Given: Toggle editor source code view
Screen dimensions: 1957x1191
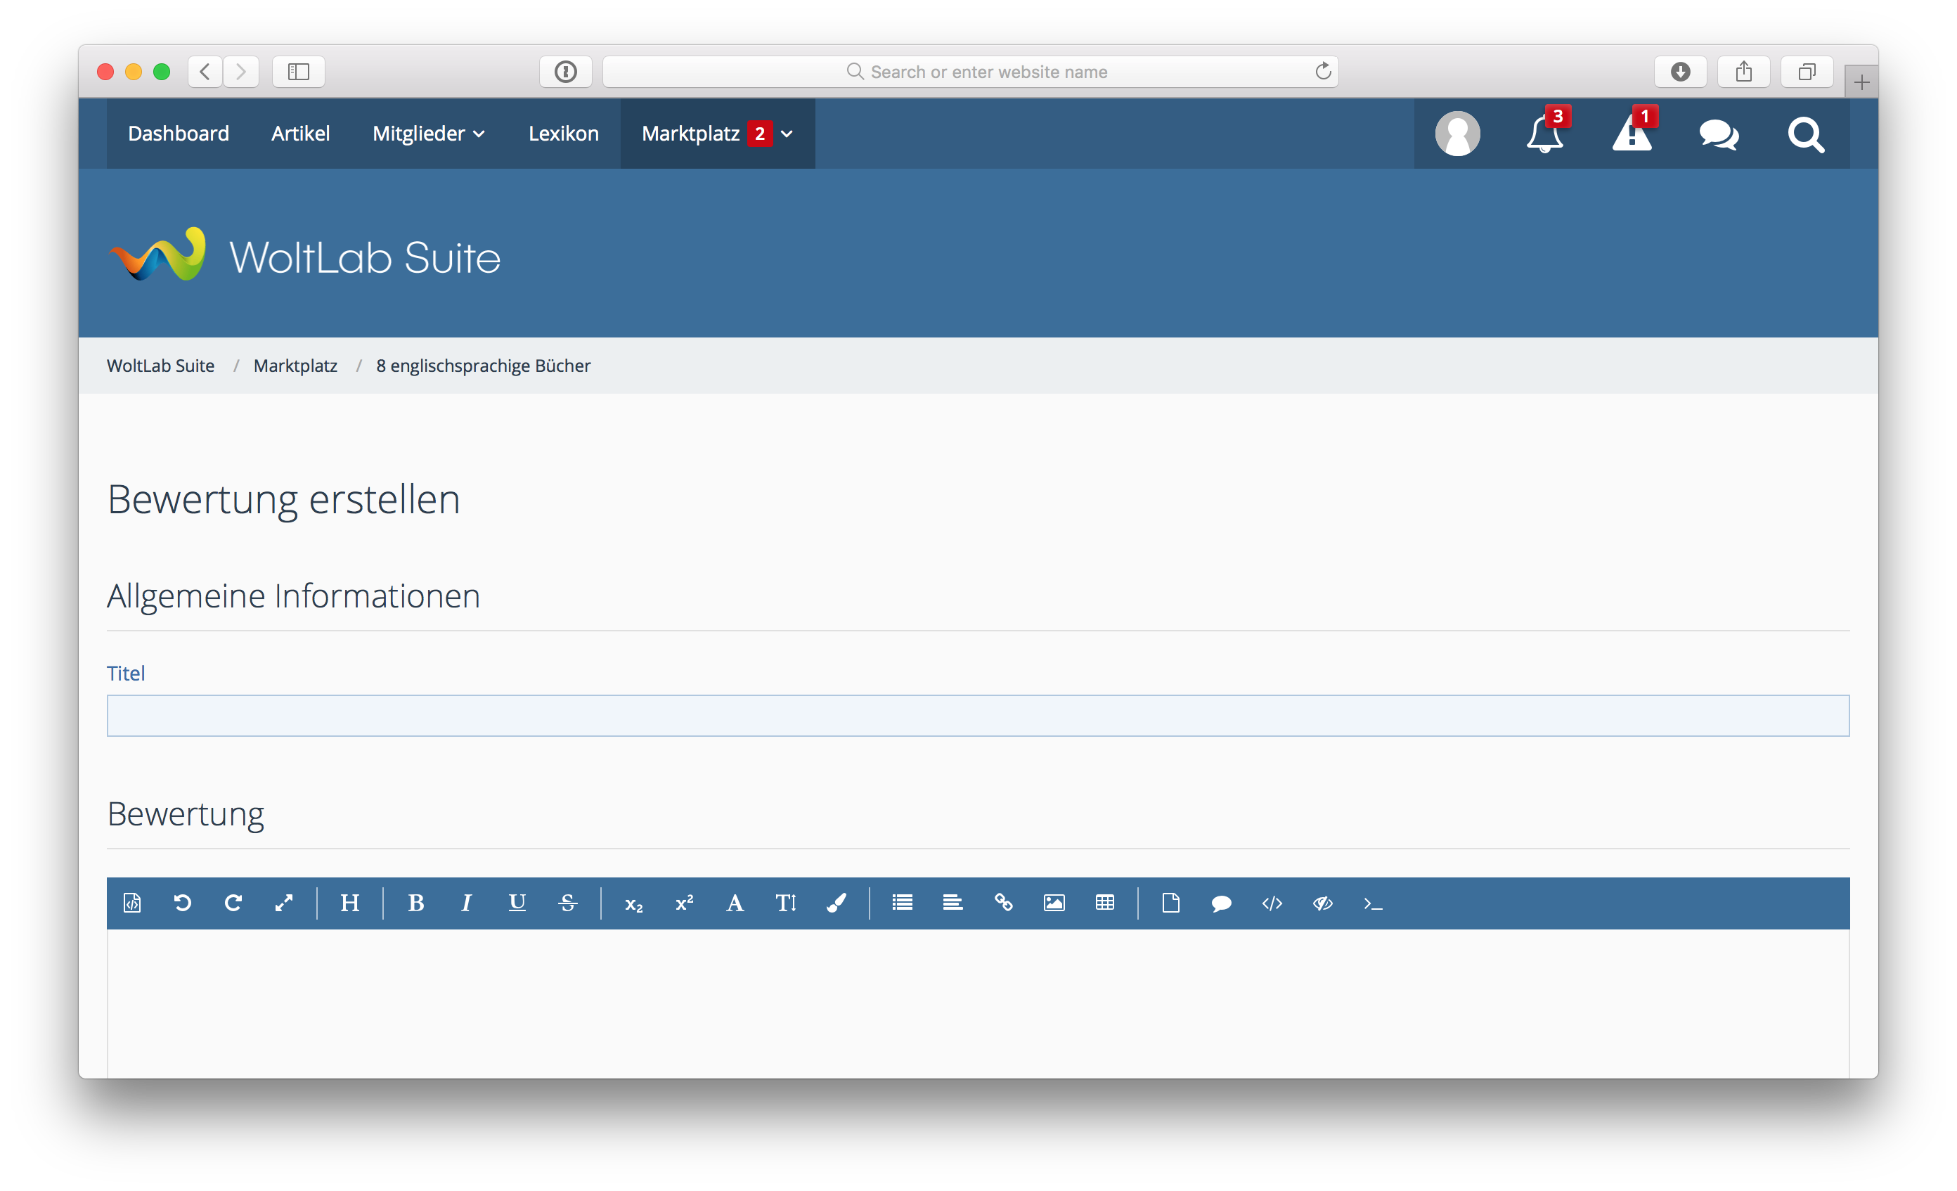Looking at the screenshot, I should 132,903.
